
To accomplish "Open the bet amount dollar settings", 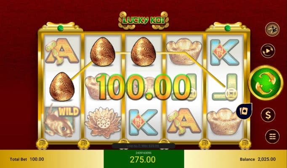I will pyautogui.click(x=268, y=115).
